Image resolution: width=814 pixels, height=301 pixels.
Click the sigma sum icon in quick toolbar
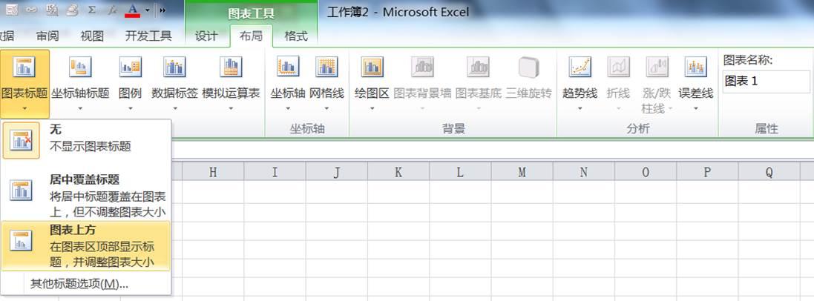pos(92,10)
